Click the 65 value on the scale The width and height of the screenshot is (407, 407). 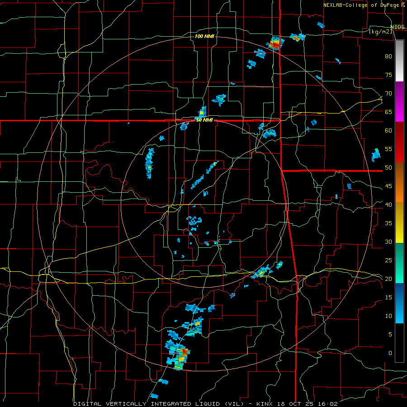388,112
